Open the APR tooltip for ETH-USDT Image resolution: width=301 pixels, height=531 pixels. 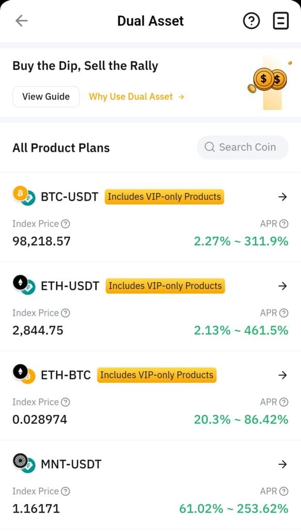pos(283,313)
